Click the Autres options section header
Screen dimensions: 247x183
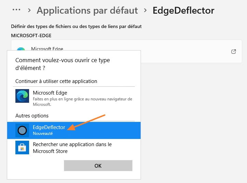(32, 116)
